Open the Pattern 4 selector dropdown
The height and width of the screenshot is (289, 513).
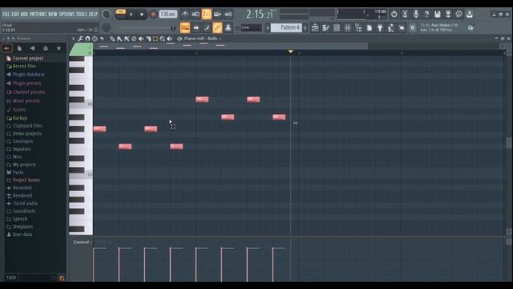[x=286, y=28]
